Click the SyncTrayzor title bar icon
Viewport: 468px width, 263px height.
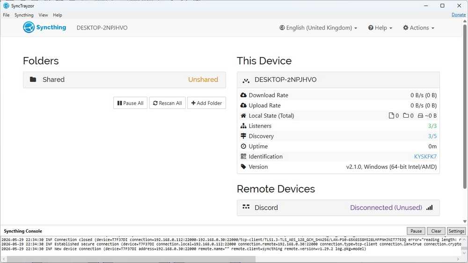tap(6, 6)
